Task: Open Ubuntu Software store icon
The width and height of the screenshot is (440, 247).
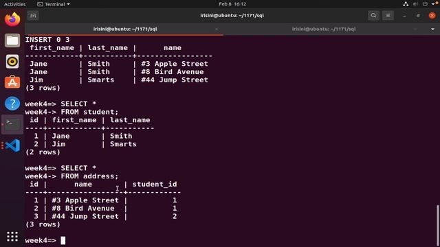Action: [12, 82]
